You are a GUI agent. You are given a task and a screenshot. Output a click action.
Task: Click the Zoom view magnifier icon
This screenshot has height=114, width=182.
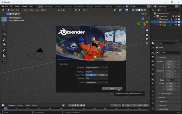(147, 30)
